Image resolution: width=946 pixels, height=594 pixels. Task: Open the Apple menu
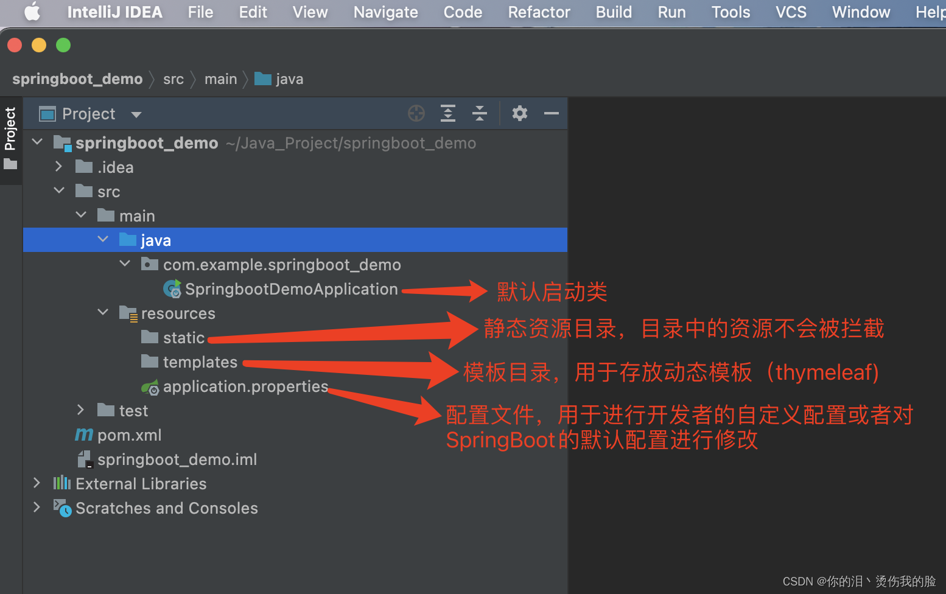[x=32, y=12]
